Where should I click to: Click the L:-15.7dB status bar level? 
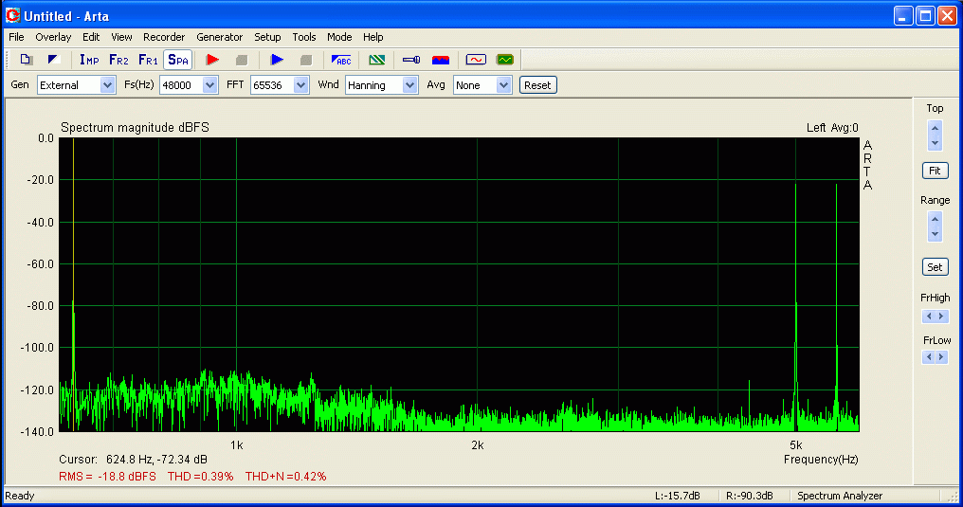point(678,496)
